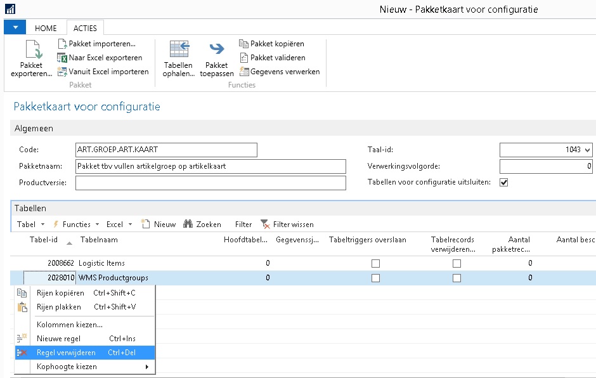Screen dimensions: 596x378
Task: Click the Pakket exporteren icon
Action: 33,49
